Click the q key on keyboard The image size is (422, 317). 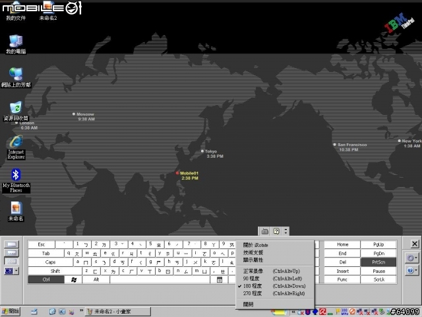coord(73,254)
